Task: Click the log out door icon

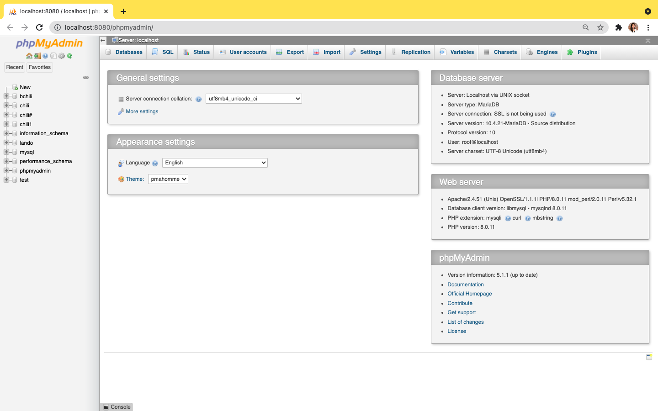Action: [x=37, y=56]
